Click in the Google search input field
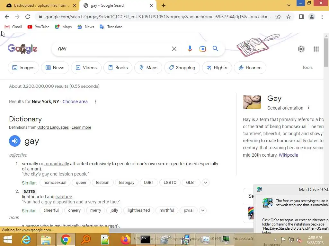Viewport: 329px width, 246px height. pos(113,49)
